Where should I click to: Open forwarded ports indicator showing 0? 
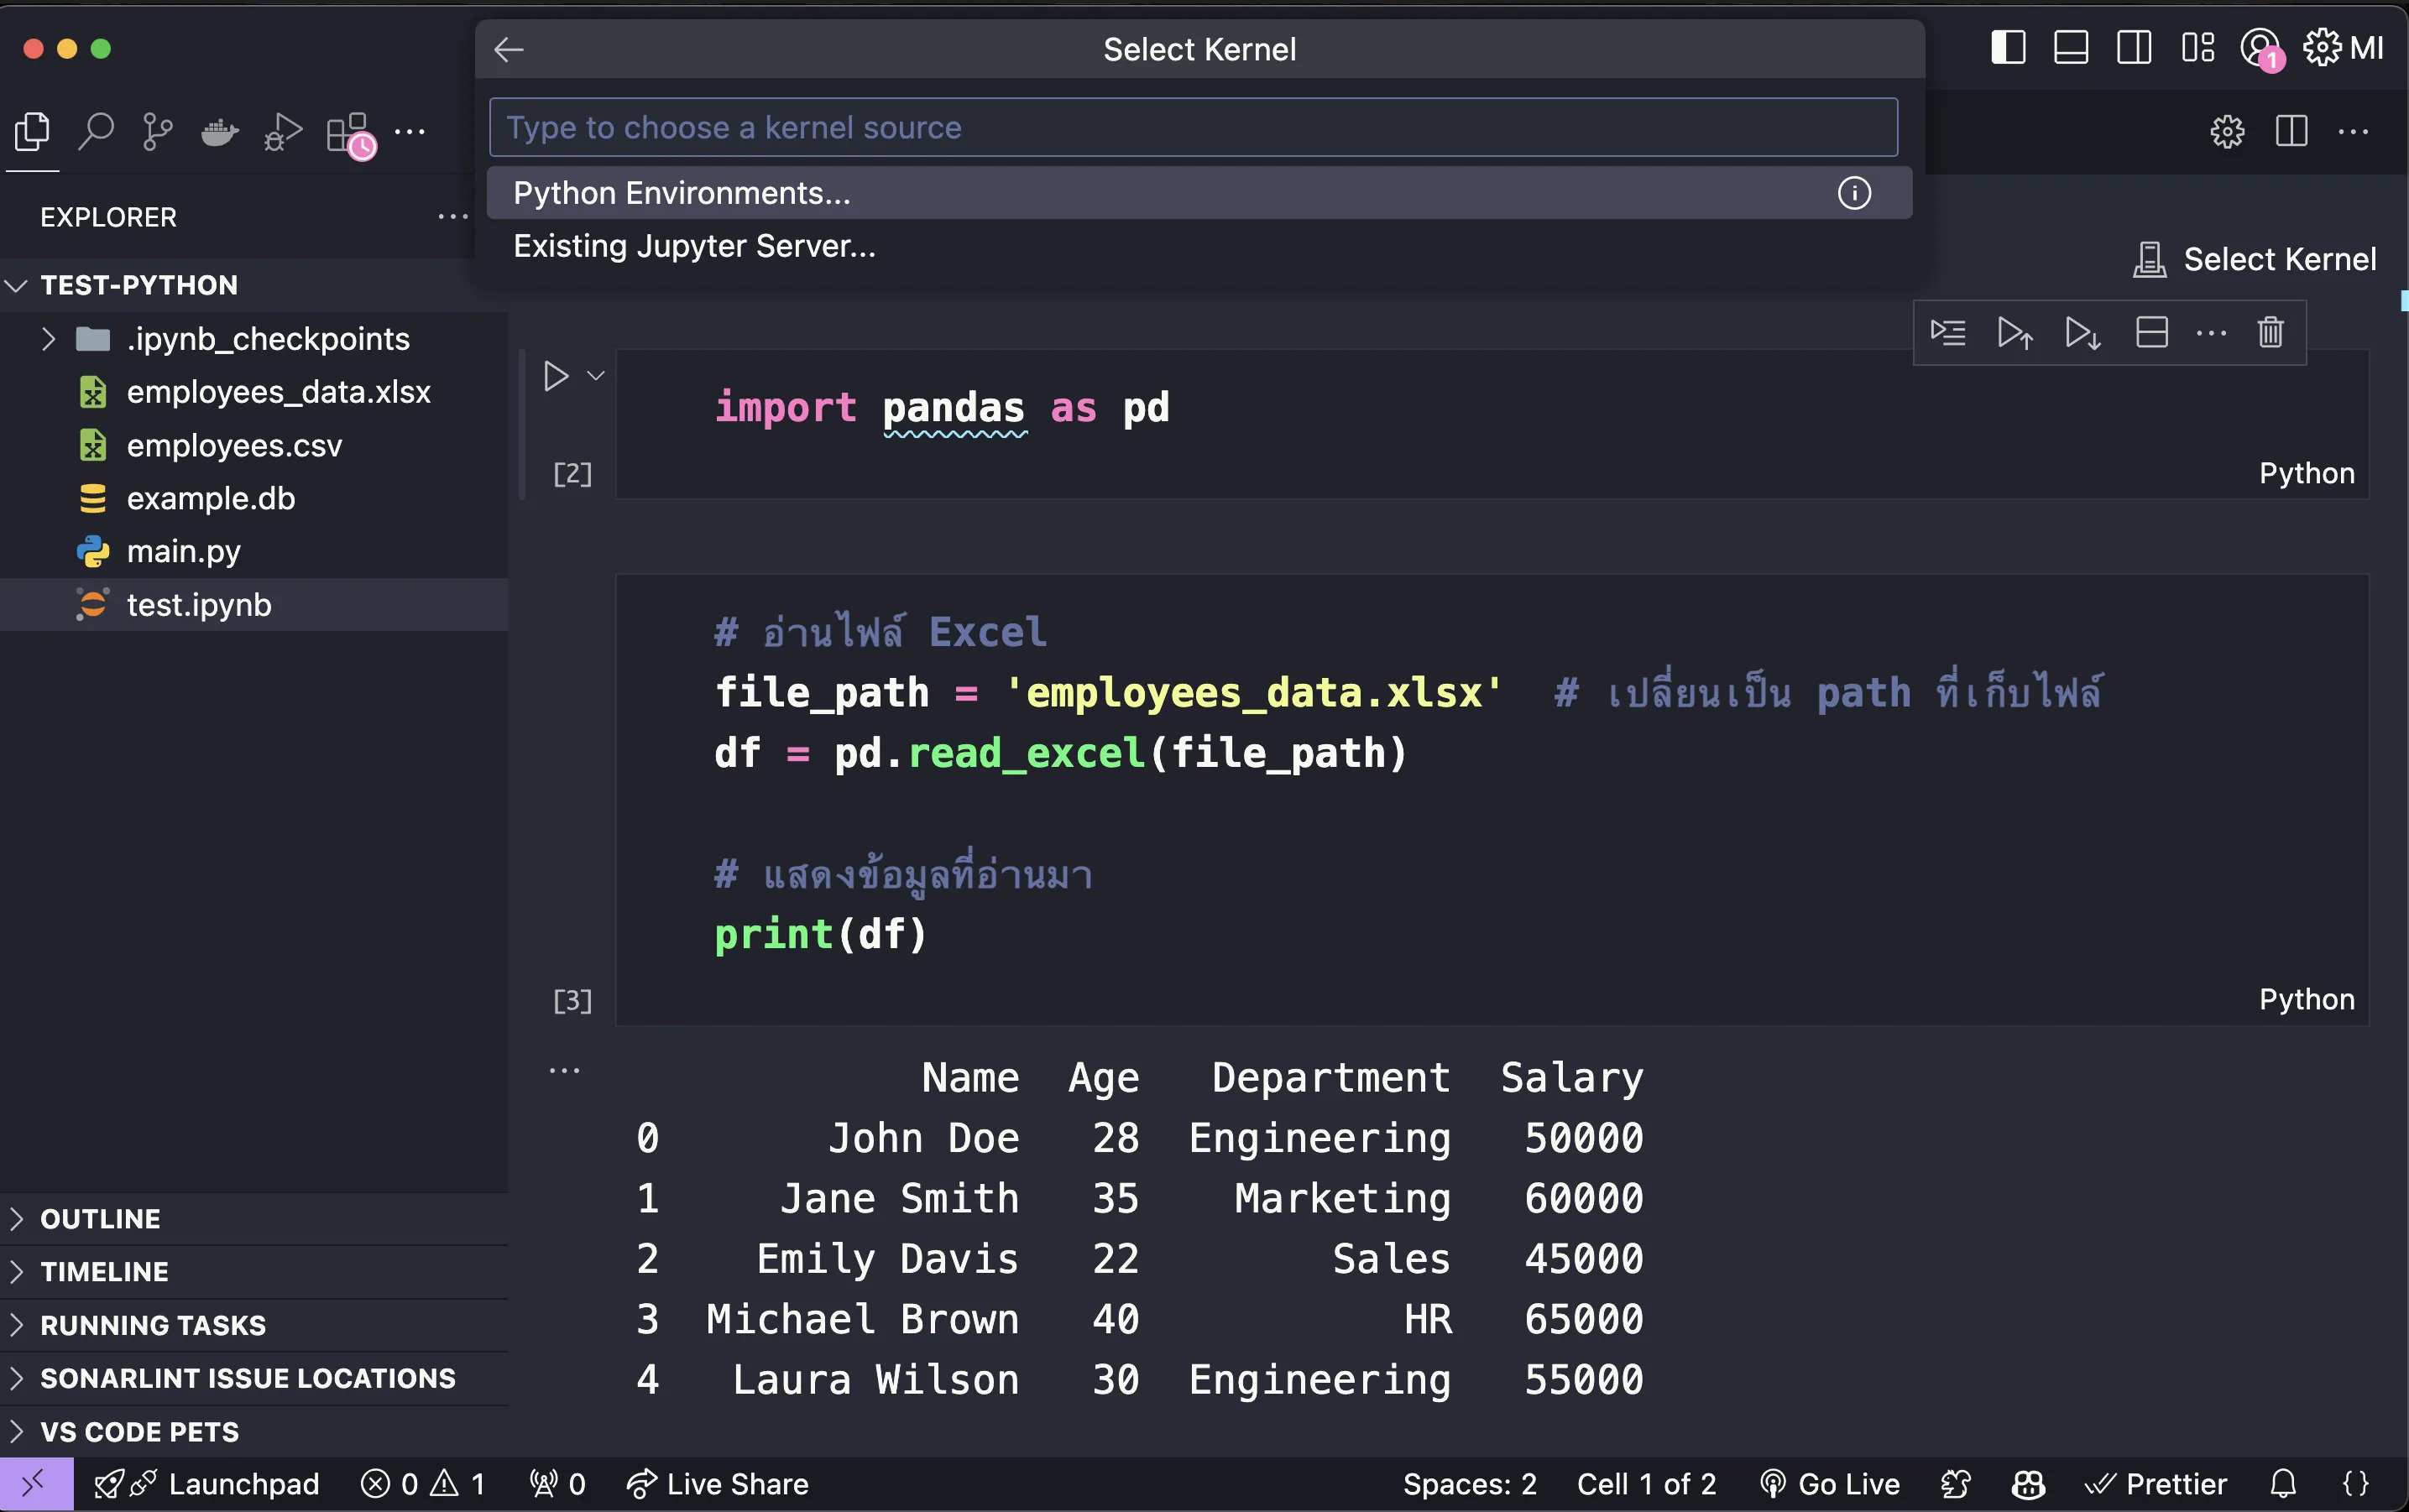557,1484
